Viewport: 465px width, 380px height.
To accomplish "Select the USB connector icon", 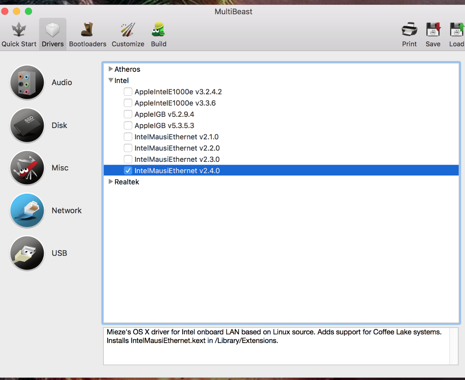I will point(27,253).
